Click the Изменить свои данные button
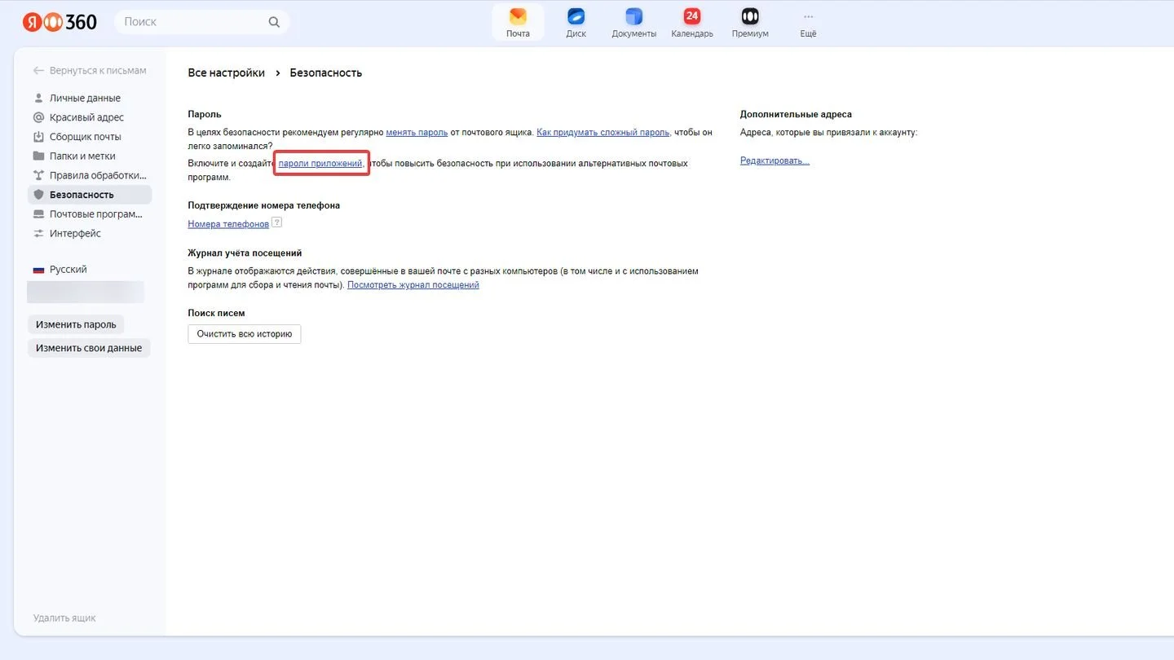This screenshot has width=1174, height=660. pos(89,348)
